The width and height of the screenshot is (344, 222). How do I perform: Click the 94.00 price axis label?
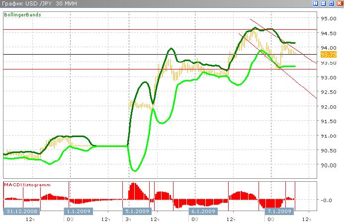pyautogui.click(x=328, y=48)
